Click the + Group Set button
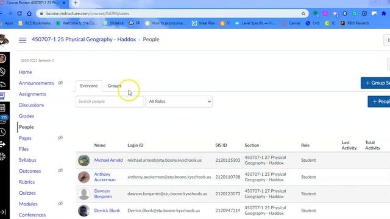Viewport: 390px width, 219px height. click(375, 83)
